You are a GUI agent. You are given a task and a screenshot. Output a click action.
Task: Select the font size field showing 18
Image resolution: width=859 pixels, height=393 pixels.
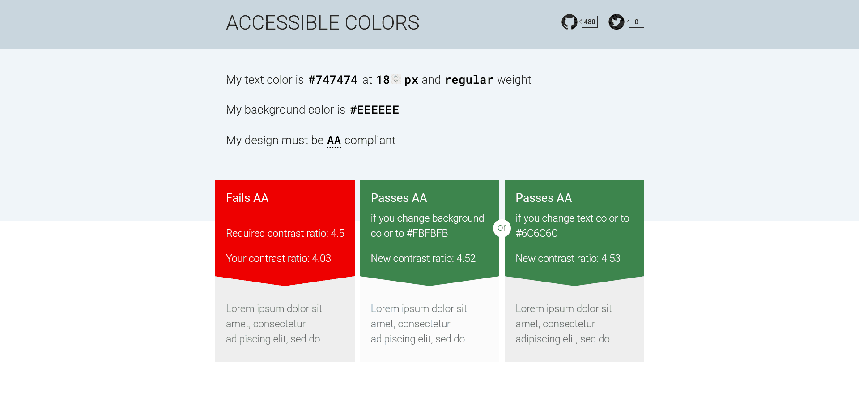pyautogui.click(x=383, y=80)
